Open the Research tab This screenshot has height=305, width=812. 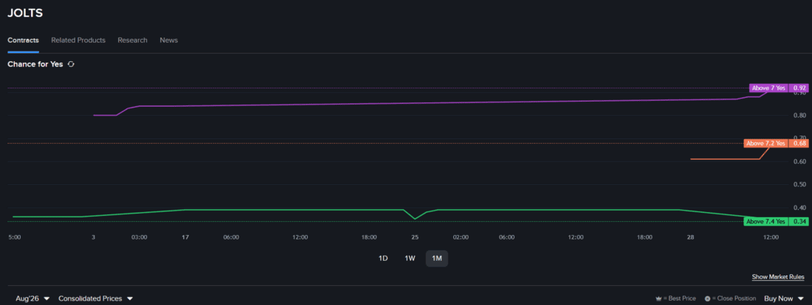(133, 41)
